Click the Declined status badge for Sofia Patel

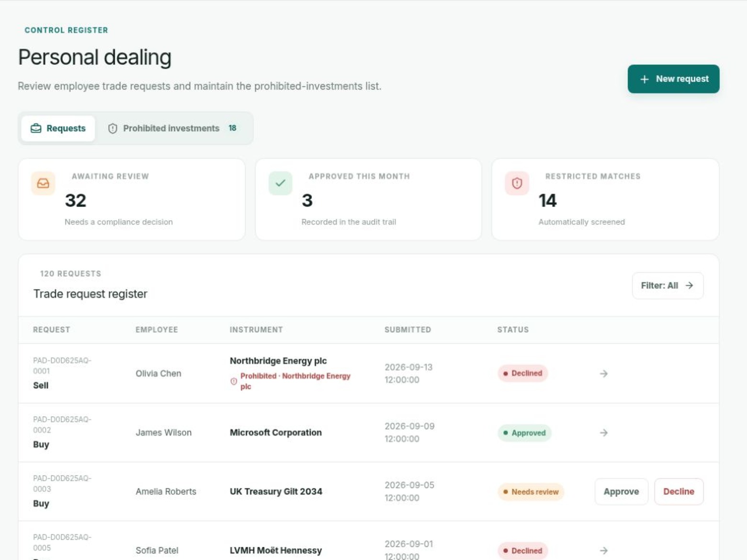click(x=522, y=550)
